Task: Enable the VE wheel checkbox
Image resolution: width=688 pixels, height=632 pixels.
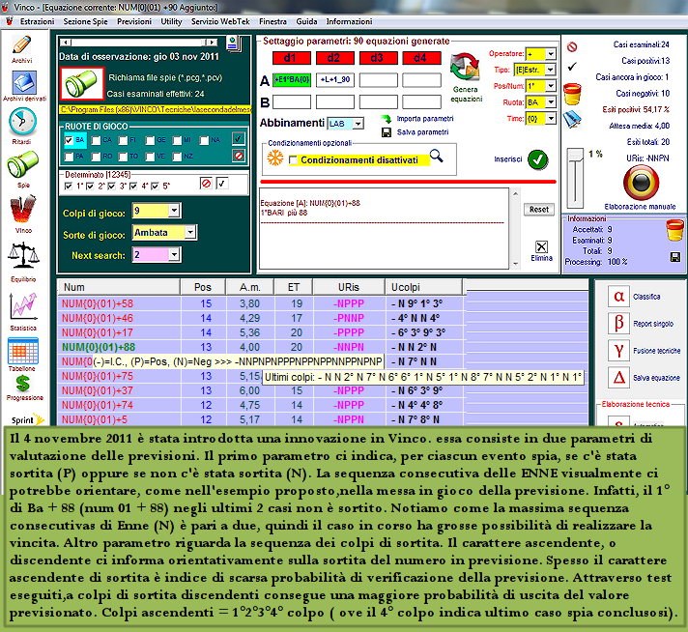Action: [150, 157]
